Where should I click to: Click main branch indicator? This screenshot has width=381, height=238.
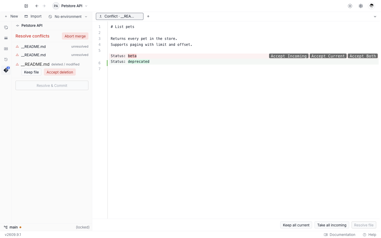point(12,227)
